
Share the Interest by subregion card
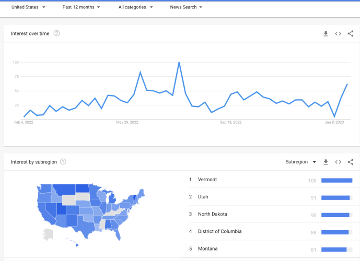coord(351,162)
